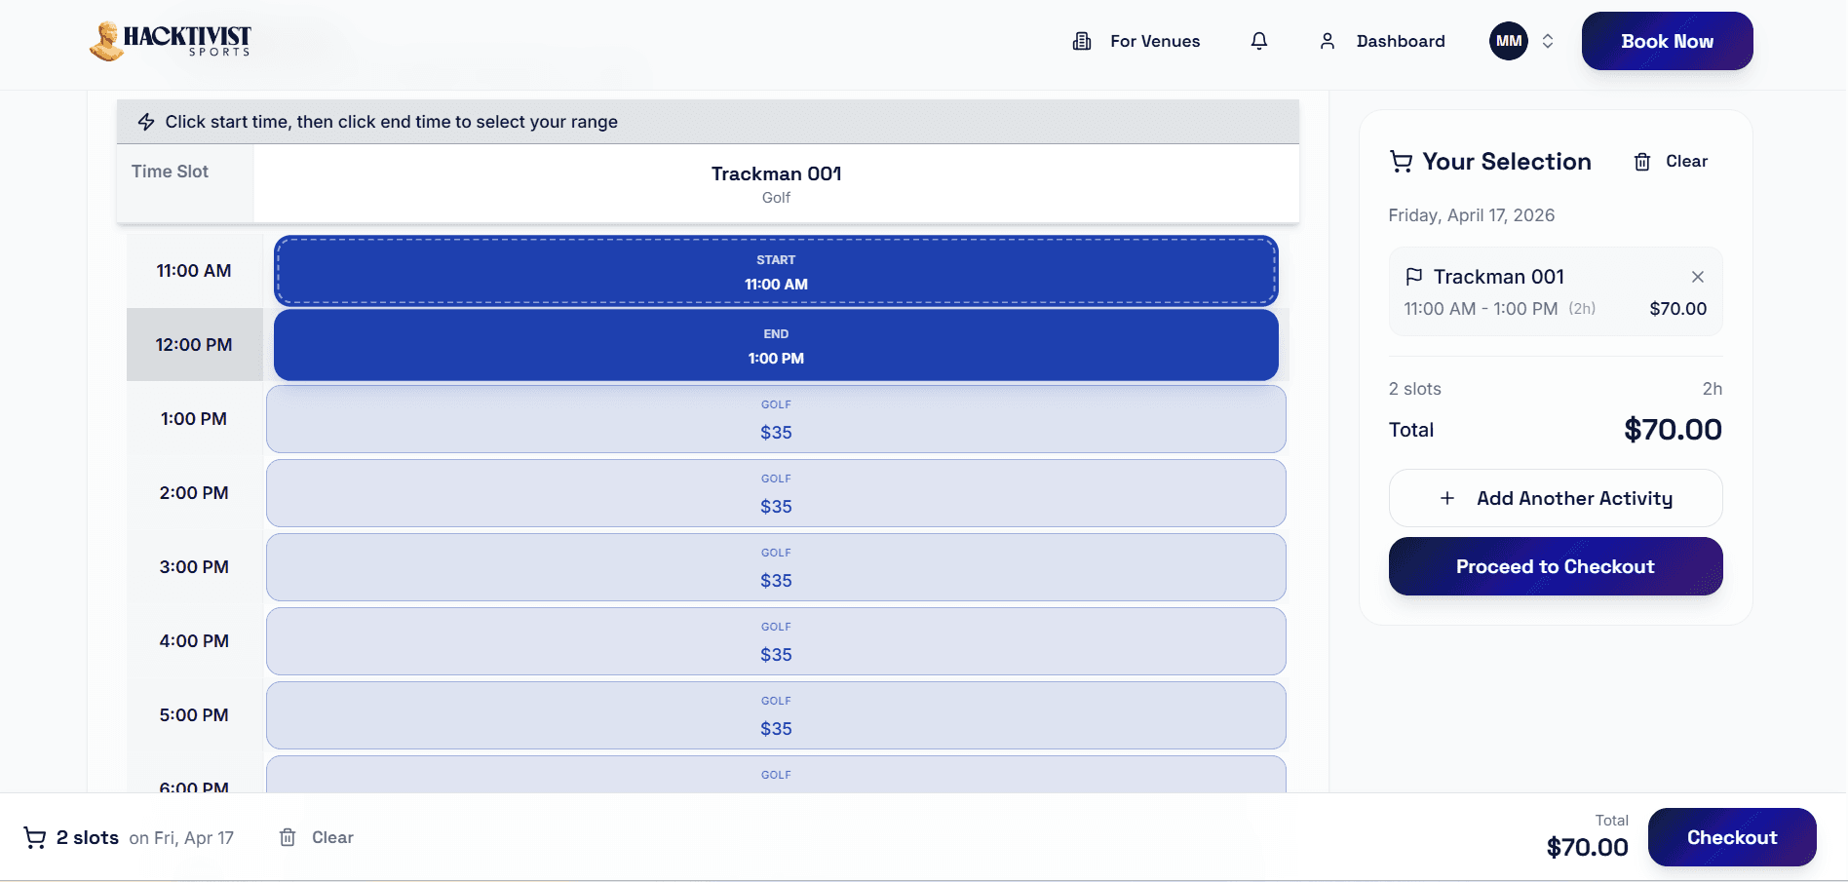Pick the 3:00 PM $35 slot
Image resolution: width=1848 pixels, height=882 pixels.
[x=776, y=567]
